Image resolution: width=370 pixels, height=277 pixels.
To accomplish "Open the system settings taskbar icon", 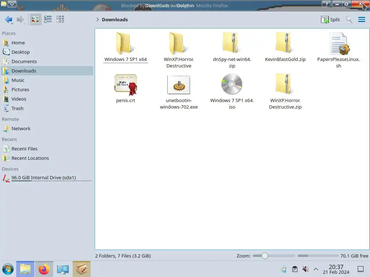I will point(63,269).
